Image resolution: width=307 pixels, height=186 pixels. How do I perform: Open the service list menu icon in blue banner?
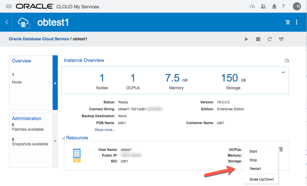pyautogui.click(x=287, y=22)
